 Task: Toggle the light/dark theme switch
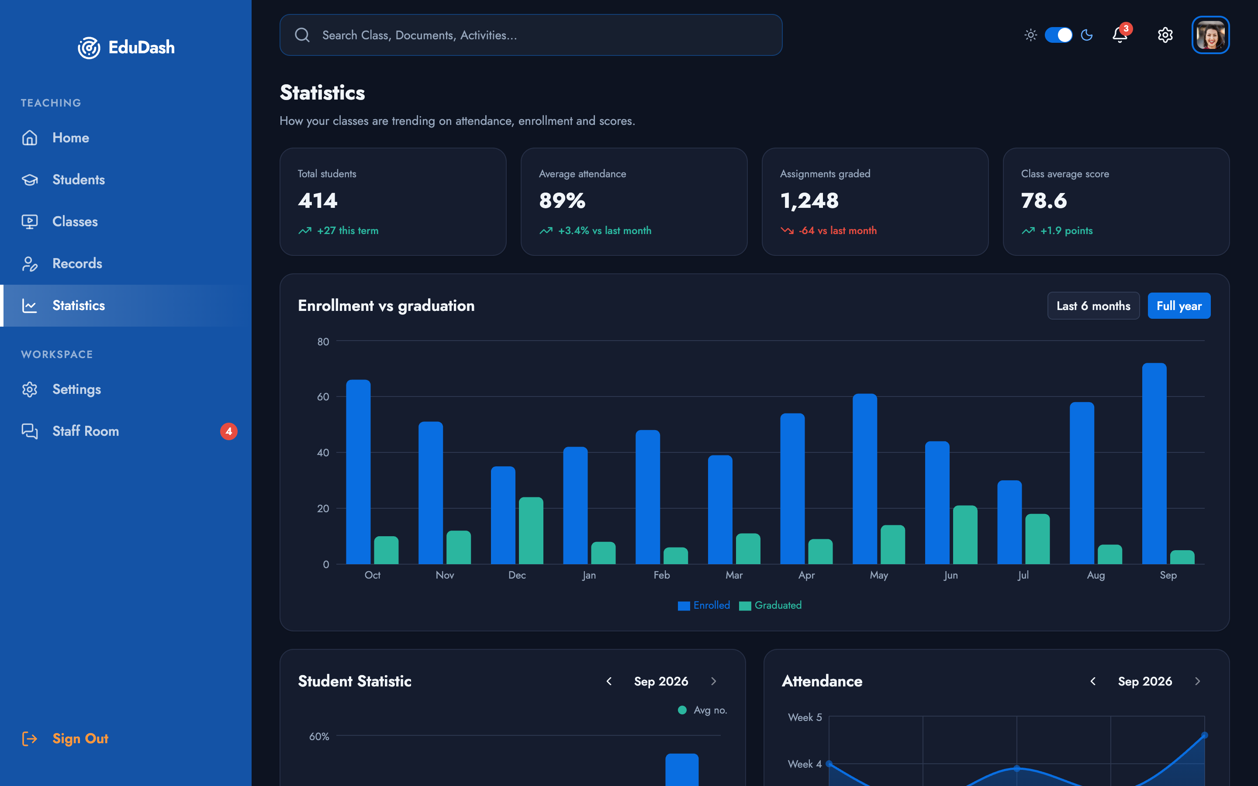pos(1058,35)
